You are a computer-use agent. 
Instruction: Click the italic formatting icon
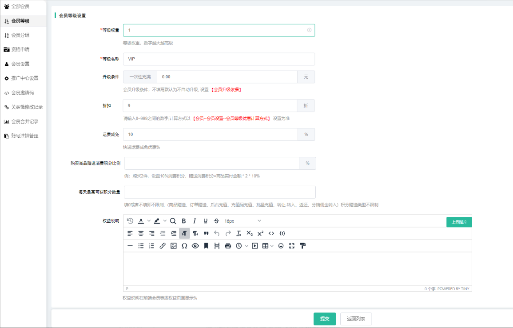[x=195, y=221]
